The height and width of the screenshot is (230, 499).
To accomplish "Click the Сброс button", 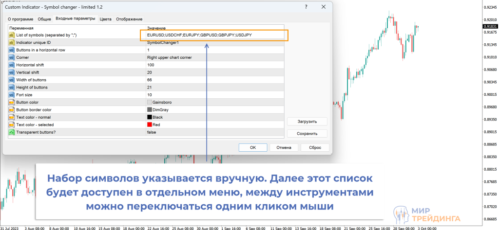I will pos(315,147).
